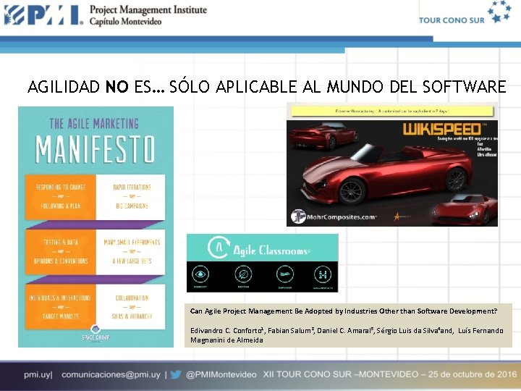Click author name 'Fabian Salum'

click(291, 330)
